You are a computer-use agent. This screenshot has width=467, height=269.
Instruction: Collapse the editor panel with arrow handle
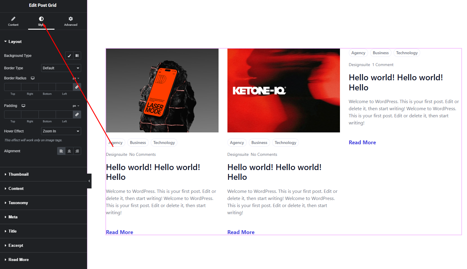pyautogui.click(x=89, y=181)
